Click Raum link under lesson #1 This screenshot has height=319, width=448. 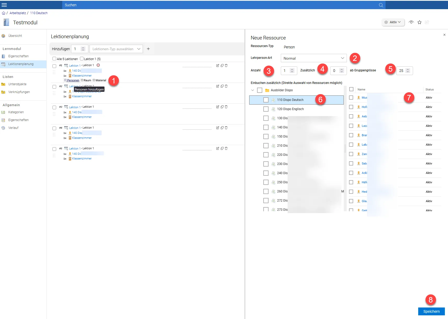tap(88, 81)
